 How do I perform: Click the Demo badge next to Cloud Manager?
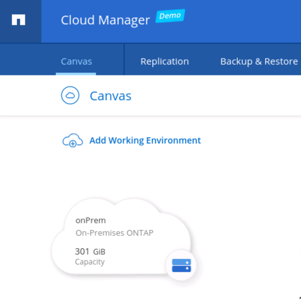pyautogui.click(x=170, y=16)
